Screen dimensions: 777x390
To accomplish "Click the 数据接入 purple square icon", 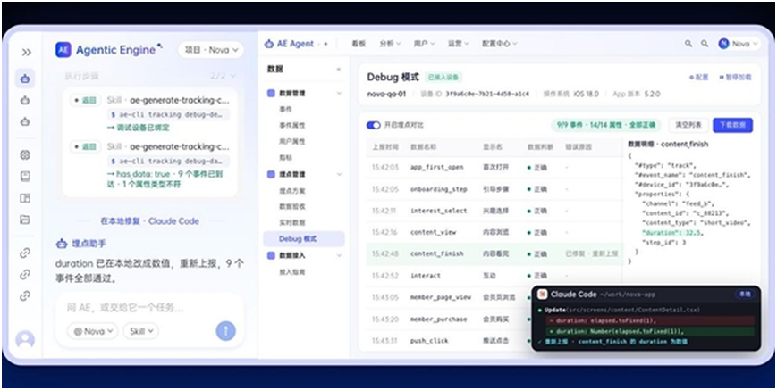I will pyautogui.click(x=271, y=255).
